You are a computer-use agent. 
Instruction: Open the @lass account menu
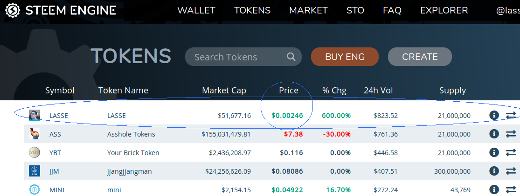(508, 11)
